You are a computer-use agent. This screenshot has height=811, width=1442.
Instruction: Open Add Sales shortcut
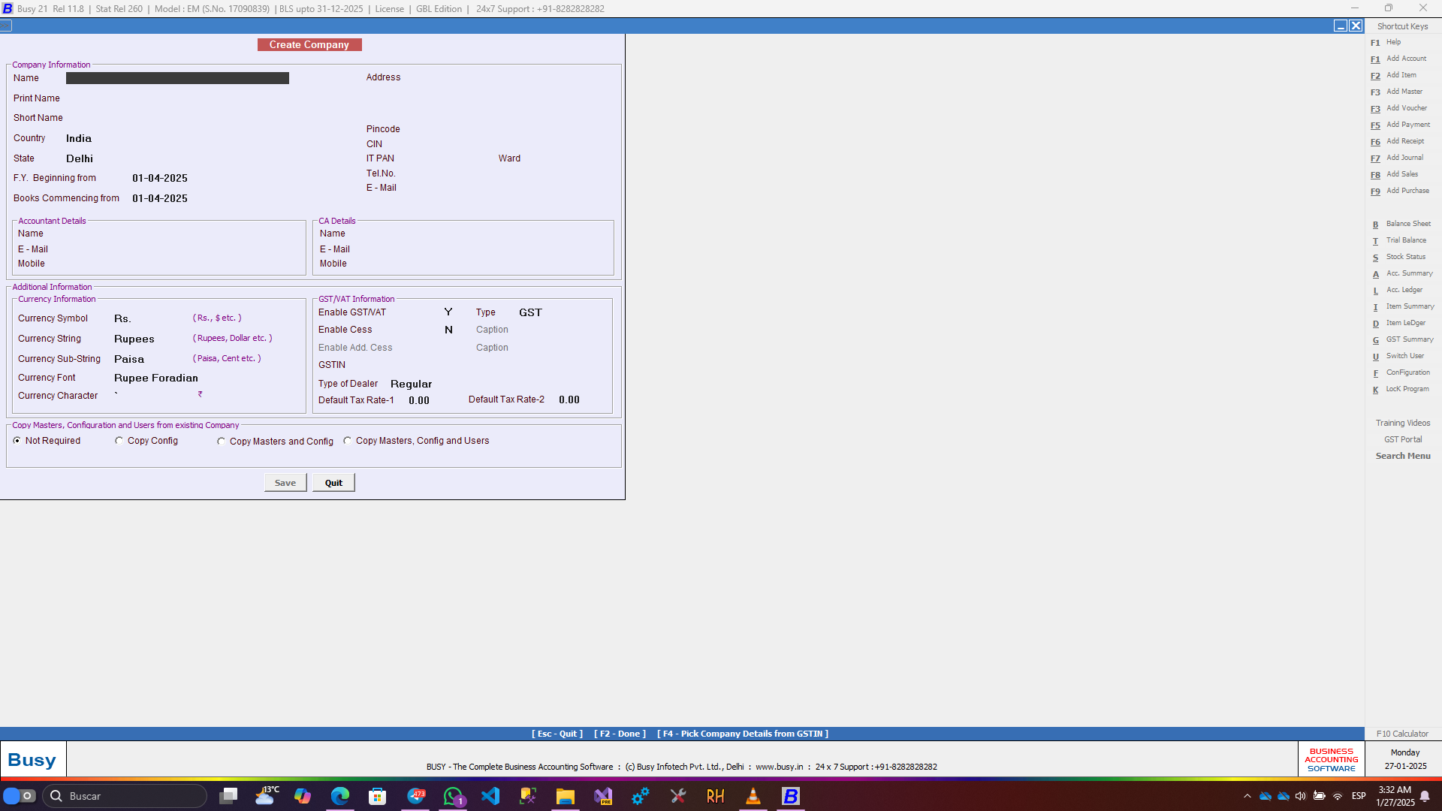point(1394,174)
